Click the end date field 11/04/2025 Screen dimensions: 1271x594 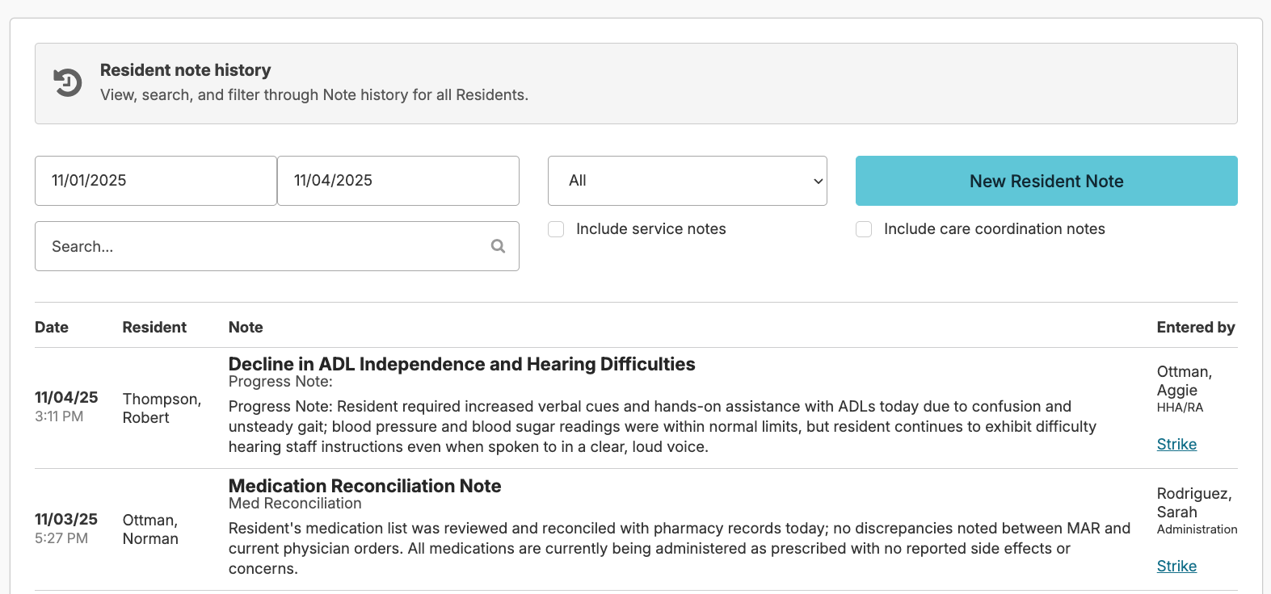[x=398, y=181]
